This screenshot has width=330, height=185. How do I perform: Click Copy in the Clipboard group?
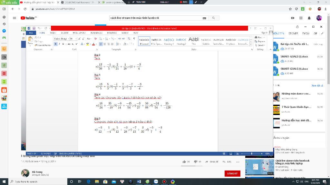point(39,41)
